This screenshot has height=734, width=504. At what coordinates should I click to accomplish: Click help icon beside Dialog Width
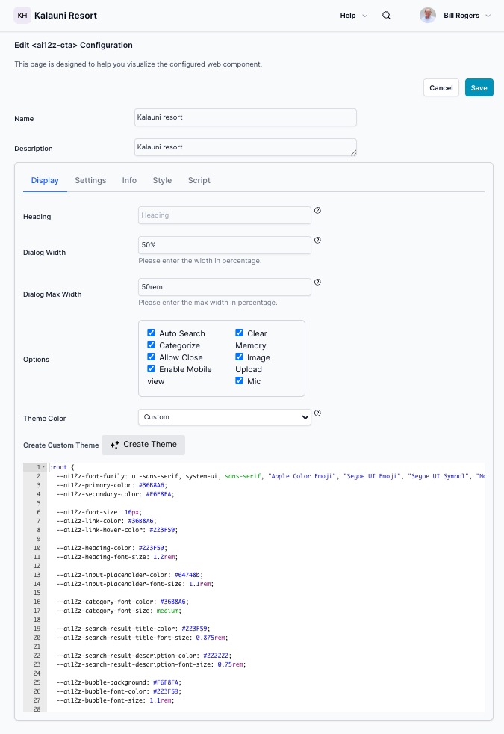(317, 241)
